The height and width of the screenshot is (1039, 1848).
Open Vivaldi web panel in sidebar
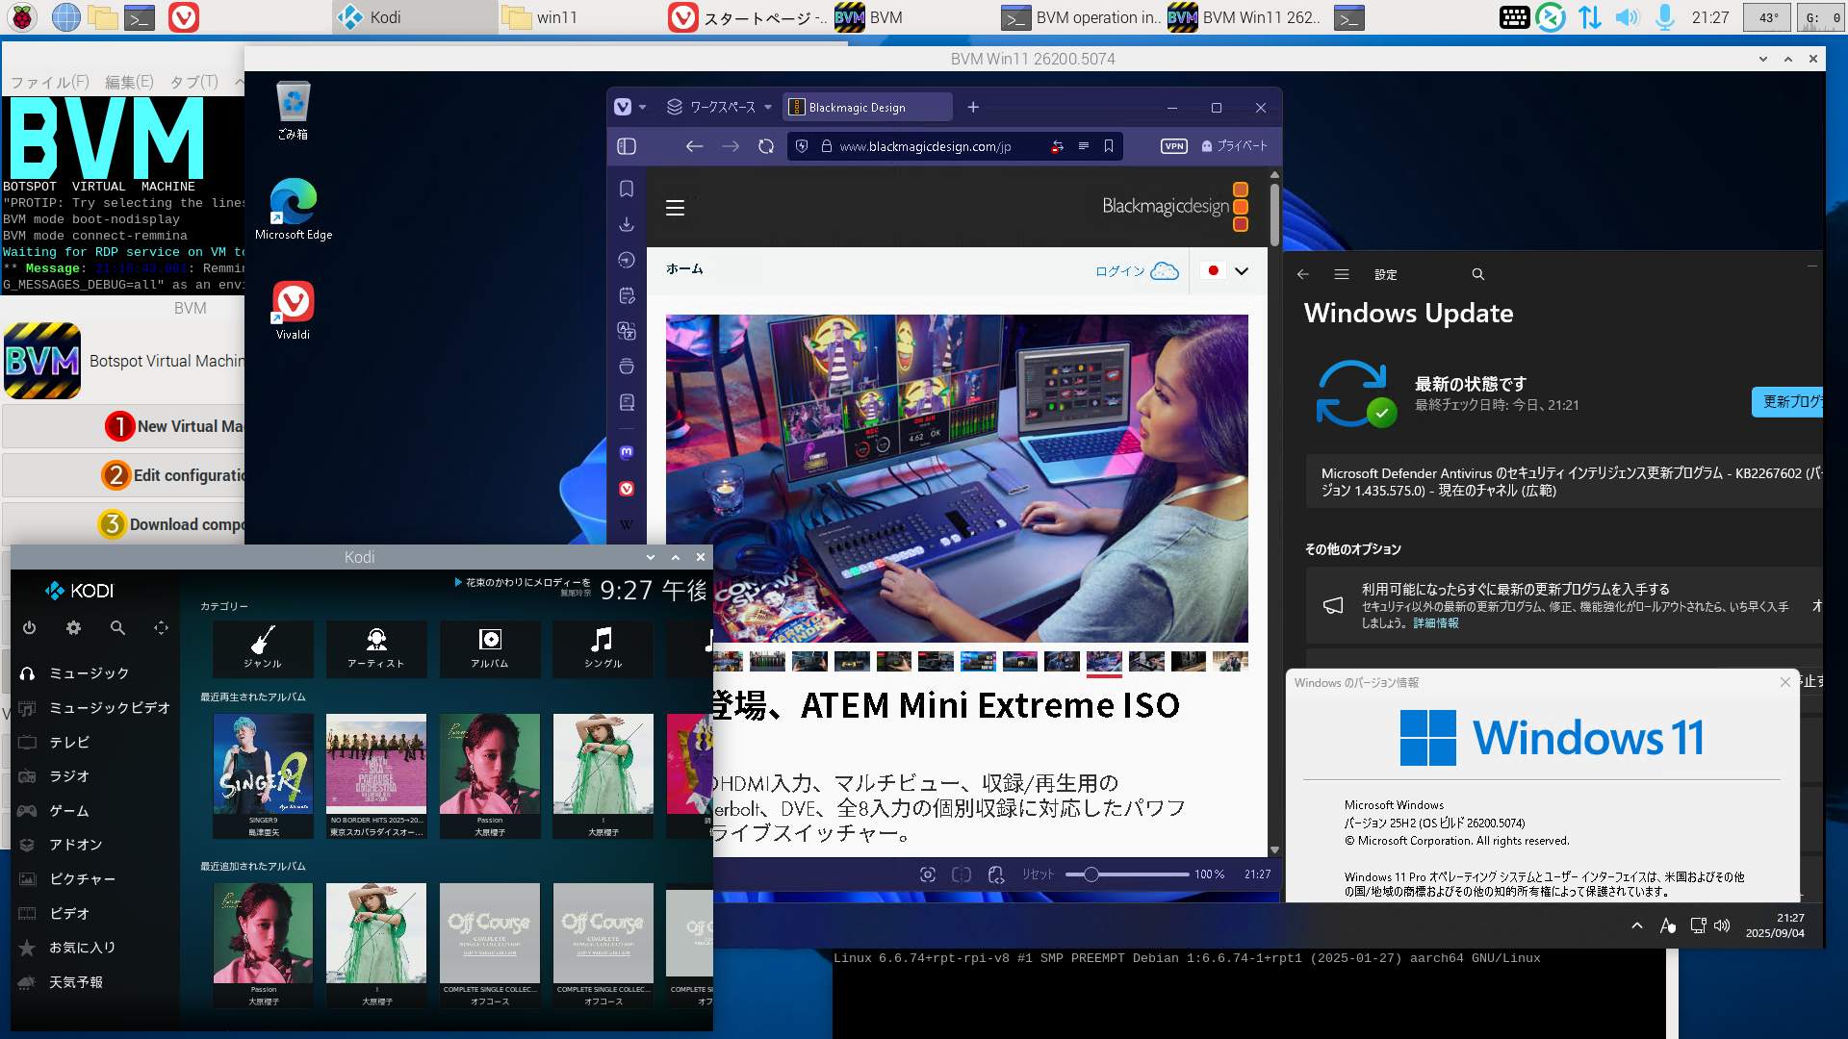pyautogui.click(x=627, y=489)
